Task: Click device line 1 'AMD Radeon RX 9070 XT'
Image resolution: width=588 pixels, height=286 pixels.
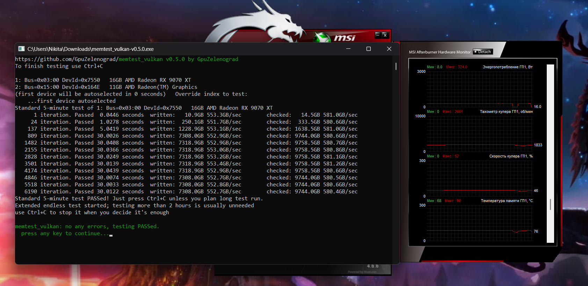Action: click(103, 80)
